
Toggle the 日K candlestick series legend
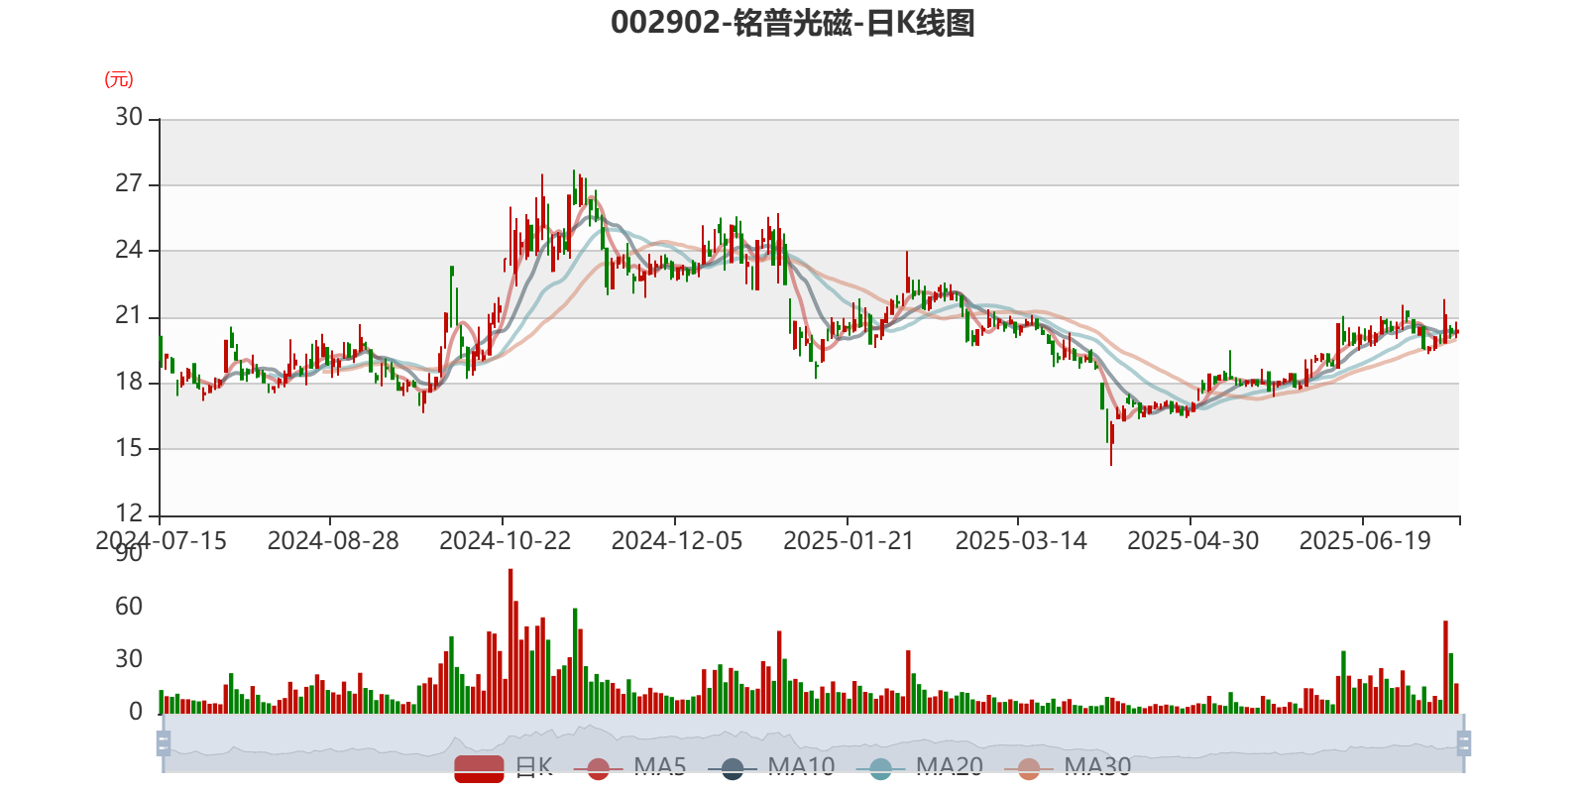(x=504, y=767)
